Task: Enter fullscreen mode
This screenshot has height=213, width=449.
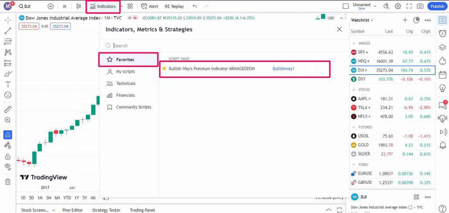Action: [409, 6]
